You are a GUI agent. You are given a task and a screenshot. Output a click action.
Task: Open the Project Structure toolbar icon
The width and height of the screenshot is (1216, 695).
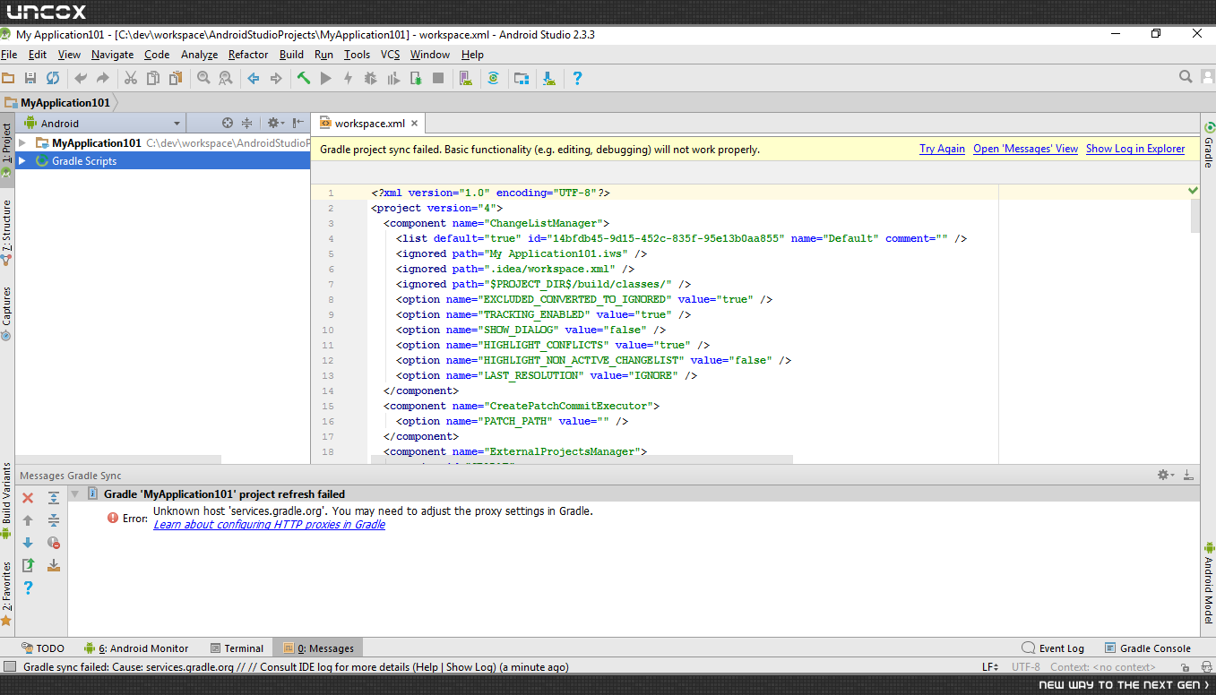point(522,79)
